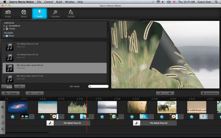This screenshot has width=221, height=138.
Task: Click the transition track sparkle icon
Action: pos(2,116)
